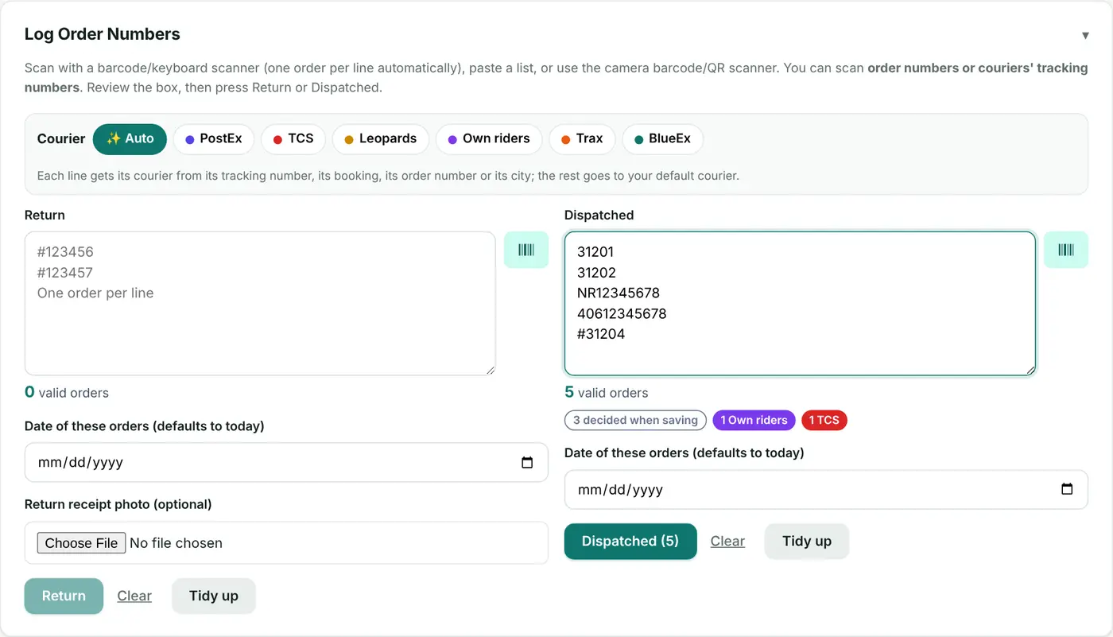Click the Return submit button
This screenshot has width=1113, height=637.
pyautogui.click(x=64, y=596)
